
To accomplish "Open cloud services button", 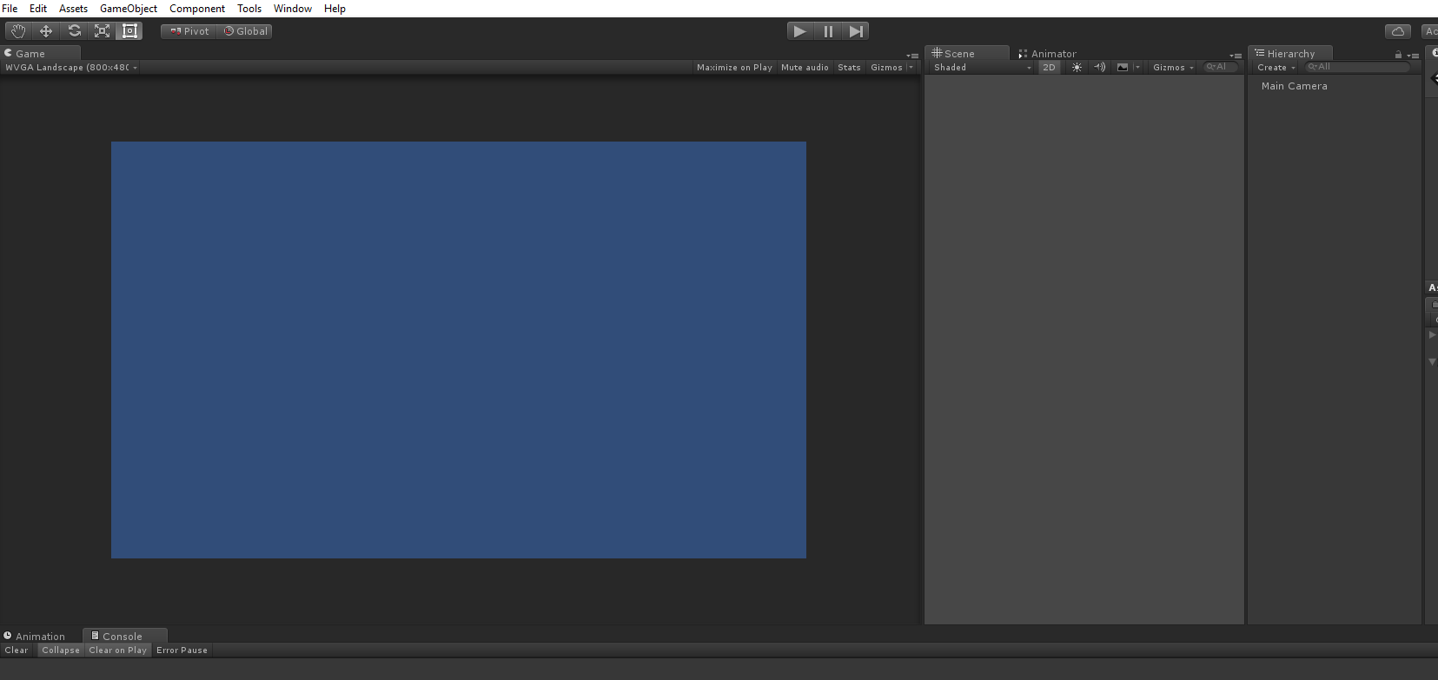I will coord(1398,31).
